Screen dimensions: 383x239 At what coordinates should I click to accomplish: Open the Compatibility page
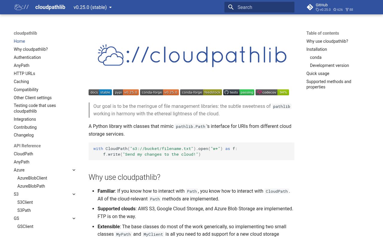click(x=26, y=90)
